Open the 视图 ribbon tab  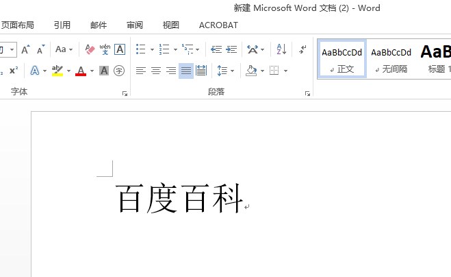[171, 25]
